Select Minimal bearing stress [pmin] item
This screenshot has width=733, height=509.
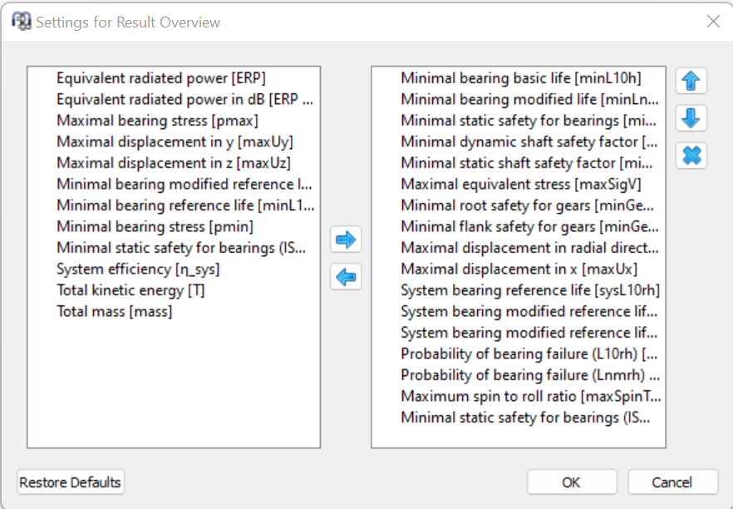tap(155, 226)
